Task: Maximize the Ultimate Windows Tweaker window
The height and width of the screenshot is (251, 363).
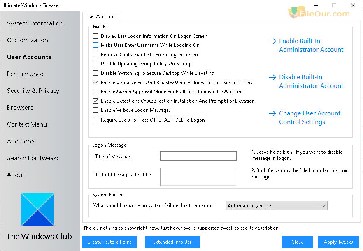Action: pos(334,5)
